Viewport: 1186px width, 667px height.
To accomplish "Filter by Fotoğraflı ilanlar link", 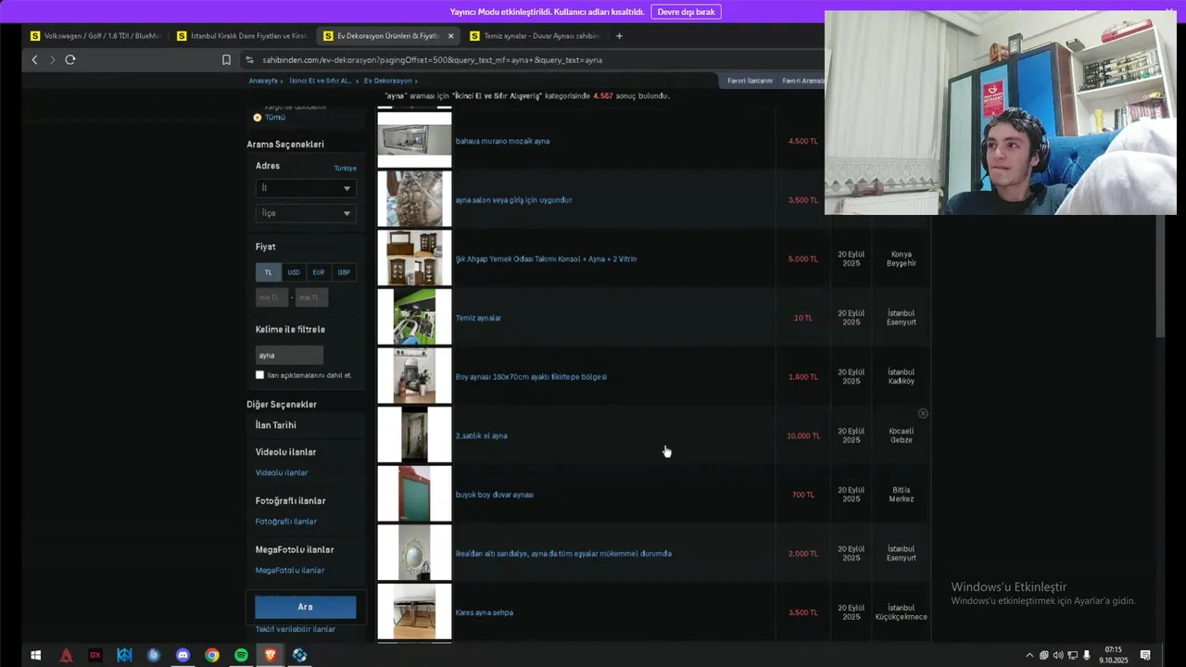I will coord(286,522).
